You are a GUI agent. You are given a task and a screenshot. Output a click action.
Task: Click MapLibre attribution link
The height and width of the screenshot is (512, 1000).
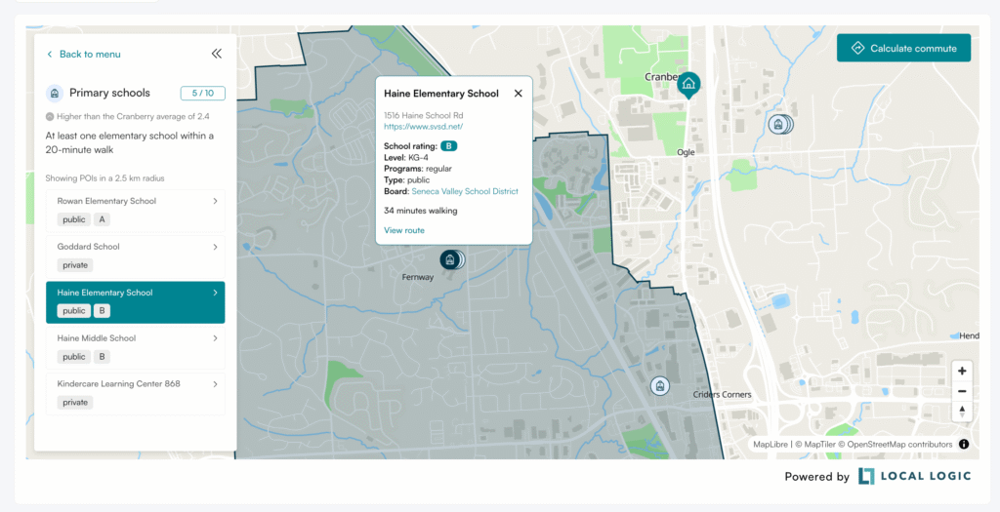point(771,445)
